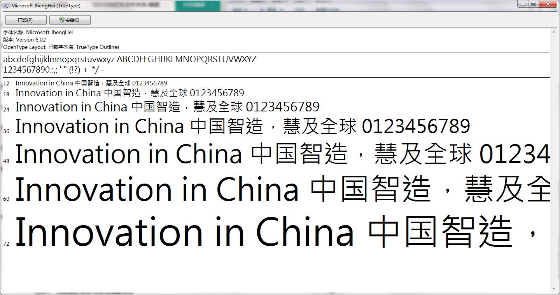The height and width of the screenshot is (295, 560).
Task: Click the 72 point size label
Action: coord(5,244)
